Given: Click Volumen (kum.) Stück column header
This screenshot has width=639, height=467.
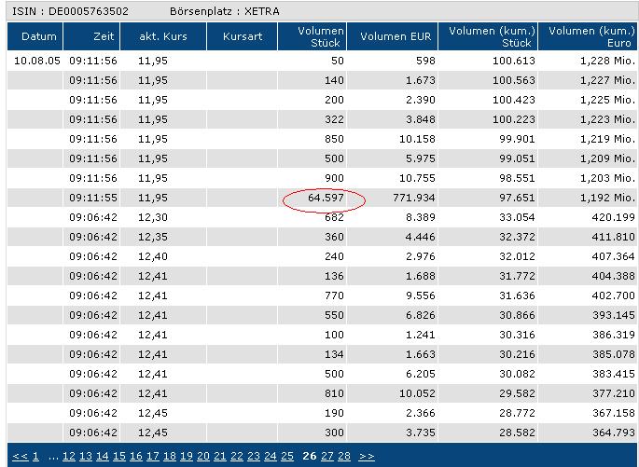Looking at the screenshot, I should (x=488, y=36).
